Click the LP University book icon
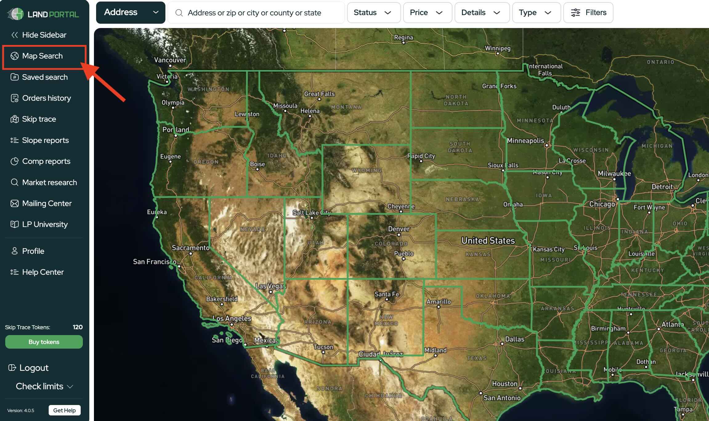Image resolution: width=709 pixels, height=421 pixels. (14, 225)
